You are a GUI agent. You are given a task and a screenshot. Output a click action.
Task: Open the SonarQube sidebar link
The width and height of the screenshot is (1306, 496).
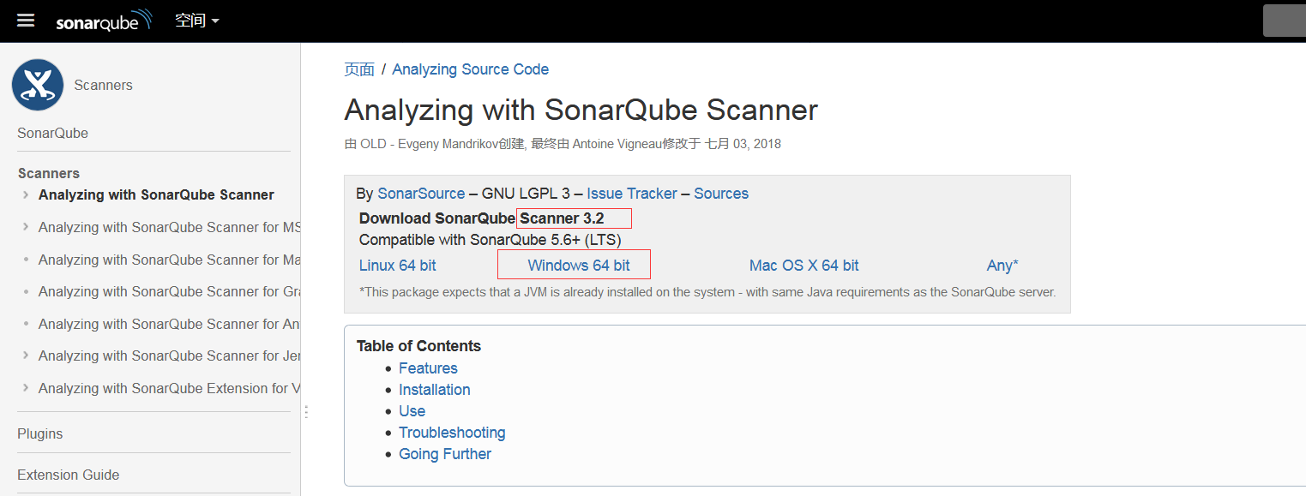coord(52,133)
